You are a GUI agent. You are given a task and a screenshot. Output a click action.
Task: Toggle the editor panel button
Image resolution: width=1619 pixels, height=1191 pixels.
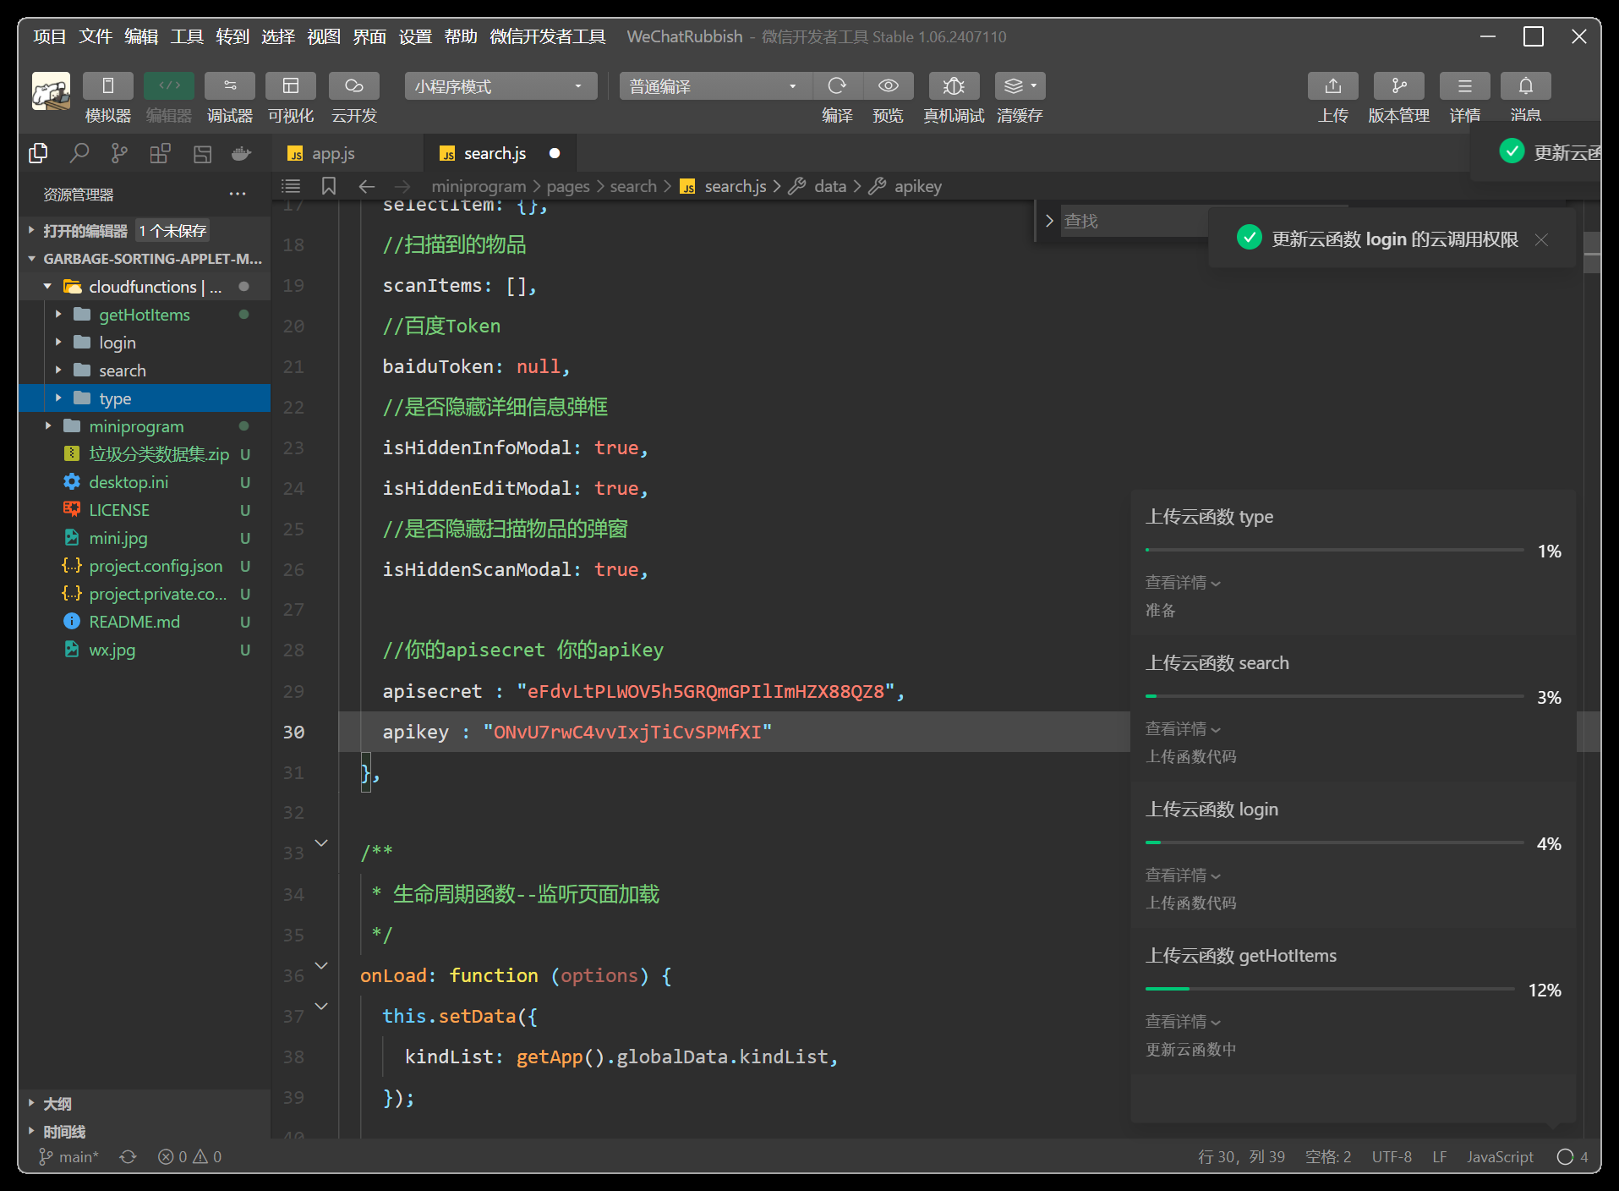[x=169, y=86]
